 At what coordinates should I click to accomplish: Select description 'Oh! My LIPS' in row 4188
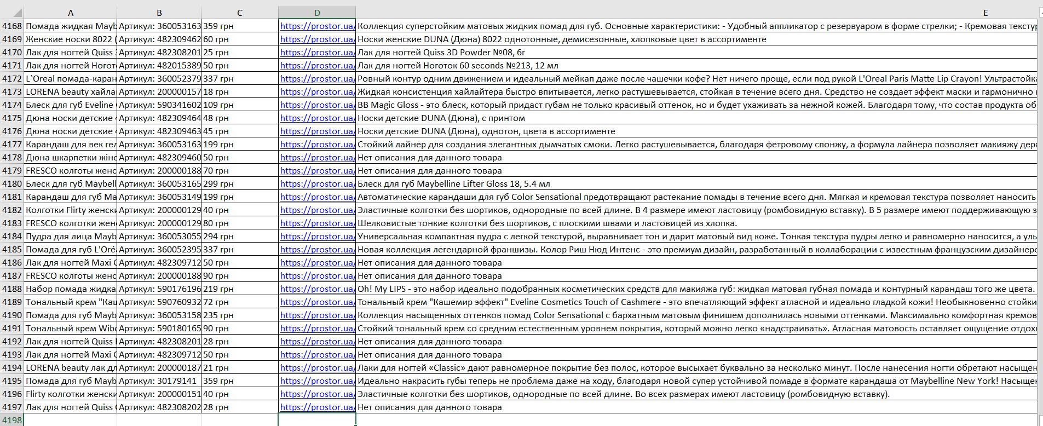696,289
